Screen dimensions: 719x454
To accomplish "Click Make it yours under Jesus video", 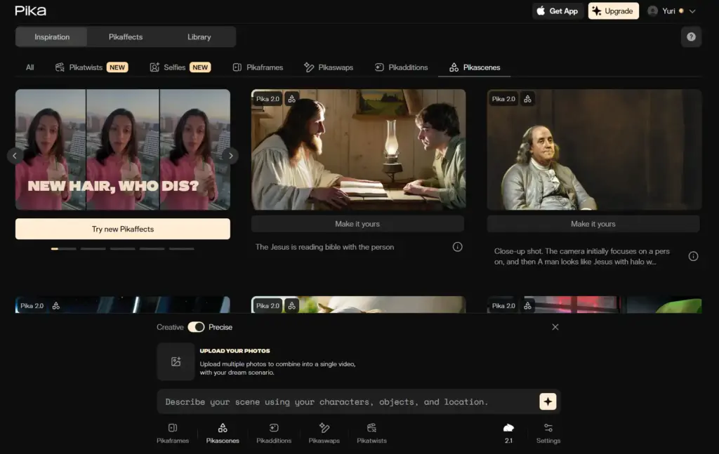I will 357,224.
